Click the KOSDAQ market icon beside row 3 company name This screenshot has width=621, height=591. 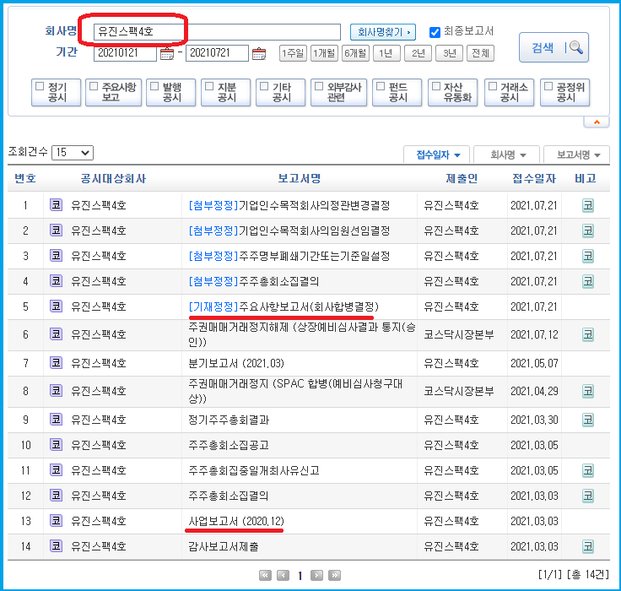pos(56,256)
